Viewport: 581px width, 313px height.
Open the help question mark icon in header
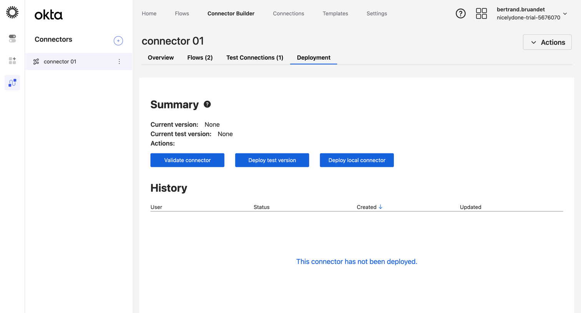[460, 13]
